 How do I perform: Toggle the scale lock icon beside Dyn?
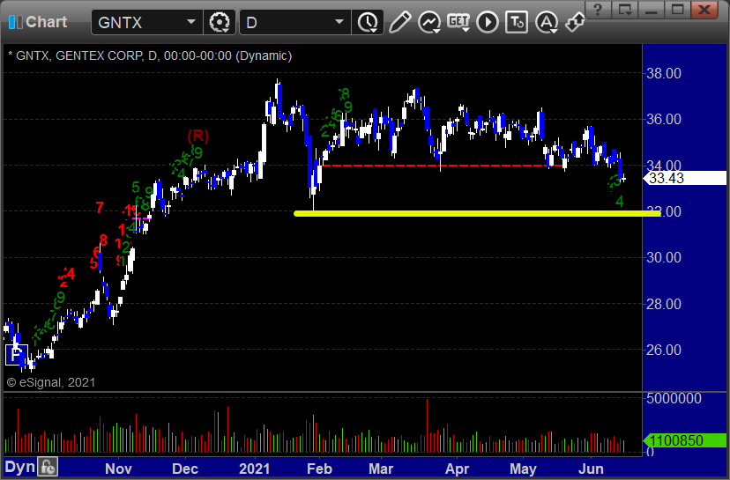tap(48, 467)
